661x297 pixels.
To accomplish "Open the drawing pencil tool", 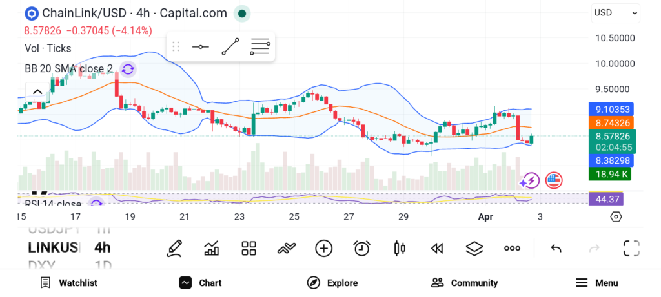I will (x=174, y=248).
